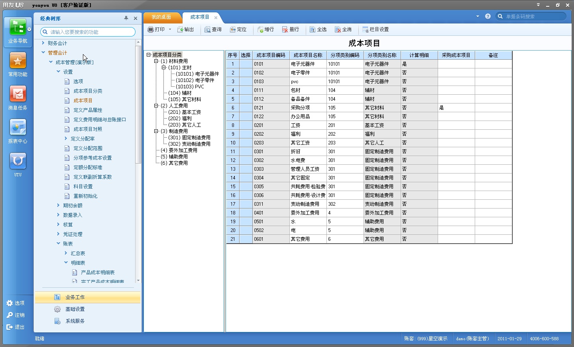Collapse the (1) 材料费用 category node
This screenshot has height=347, width=574.
156,61
